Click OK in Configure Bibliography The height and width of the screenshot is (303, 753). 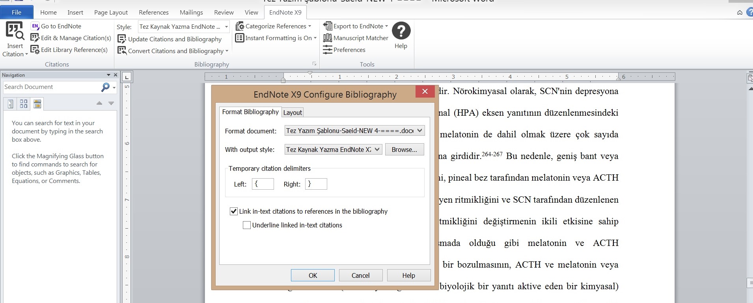pyautogui.click(x=313, y=275)
